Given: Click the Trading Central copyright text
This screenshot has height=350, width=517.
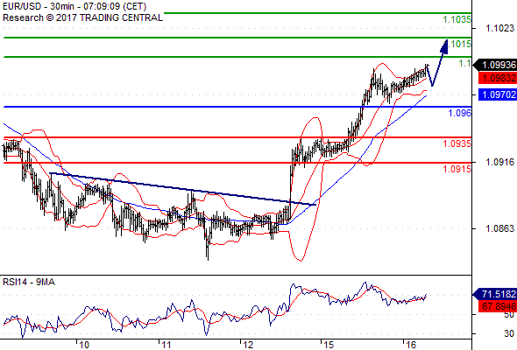Looking at the screenshot, I should click(x=82, y=17).
